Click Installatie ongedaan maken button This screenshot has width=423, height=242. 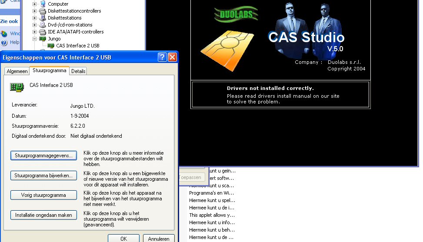click(x=44, y=215)
